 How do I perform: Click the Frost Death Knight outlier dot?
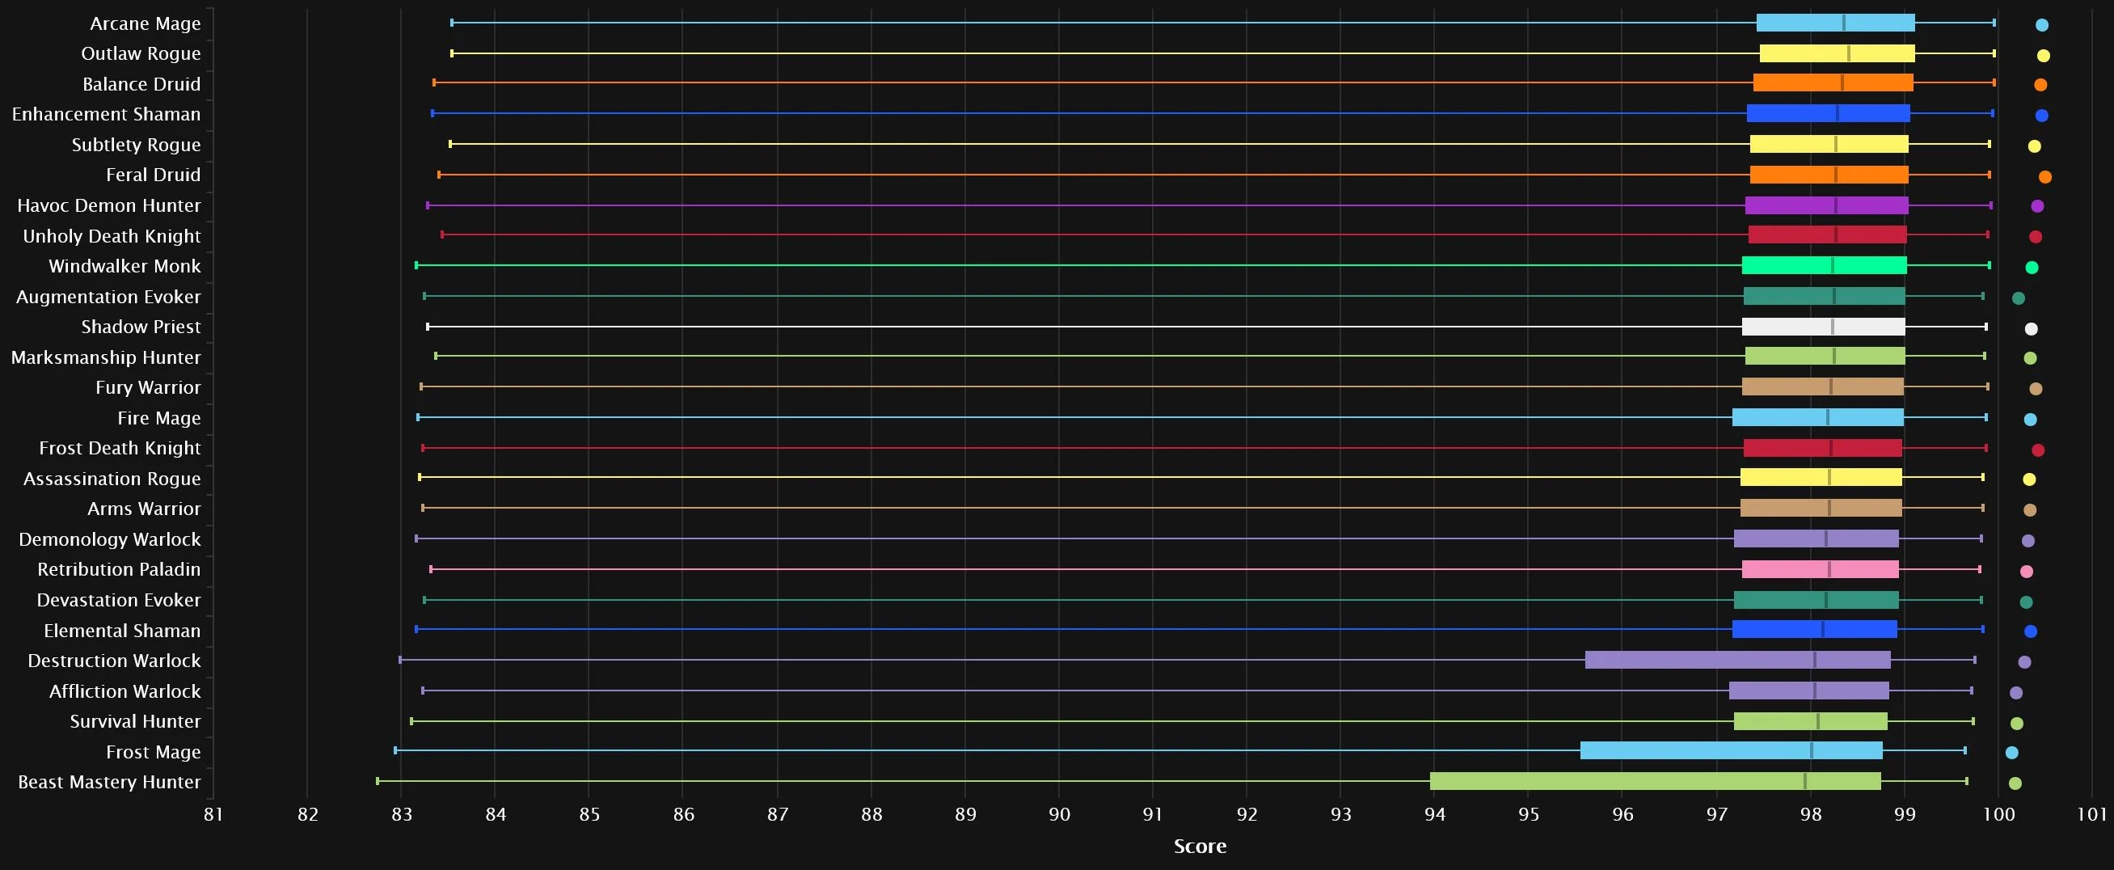pos(2038,450)
